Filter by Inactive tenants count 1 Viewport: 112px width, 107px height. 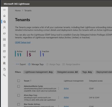pyautogui.click(x=45, y=54)
